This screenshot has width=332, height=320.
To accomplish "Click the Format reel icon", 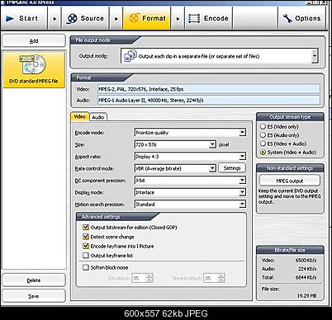I will [x=134, y=18].
